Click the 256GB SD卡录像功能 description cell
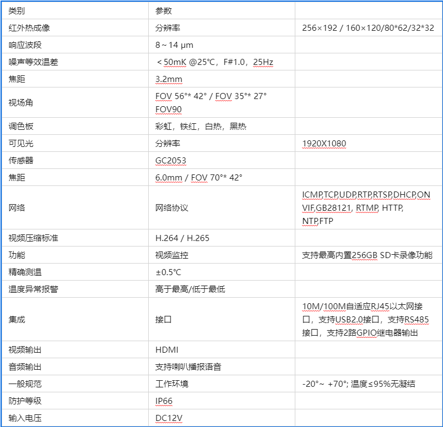 (367, 255)
